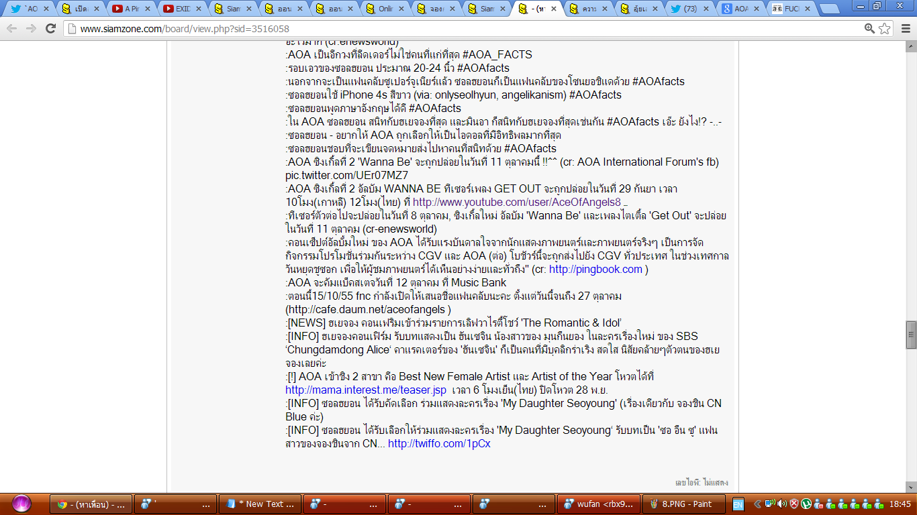Image resolution: width=917 pixels, height=515 pixels.
Task: Click the page scrollbar up arrow
Action: pyautogui.click(x=911, y=46)
